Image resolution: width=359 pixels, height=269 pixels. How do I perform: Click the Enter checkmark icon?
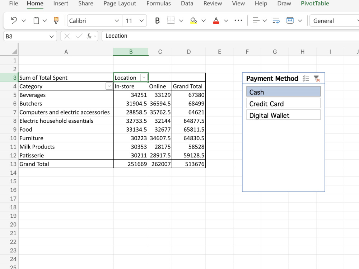point(79,36)
